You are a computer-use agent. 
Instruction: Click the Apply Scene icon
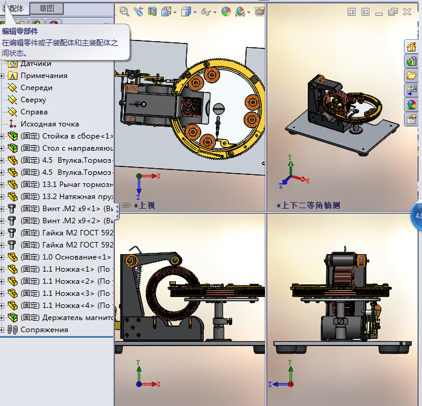pyautogui.click(x=240, y=11)
